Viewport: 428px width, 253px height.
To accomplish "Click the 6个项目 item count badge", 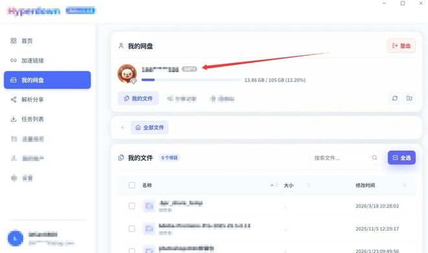I will pyautogui.click(x=169, y=158).
